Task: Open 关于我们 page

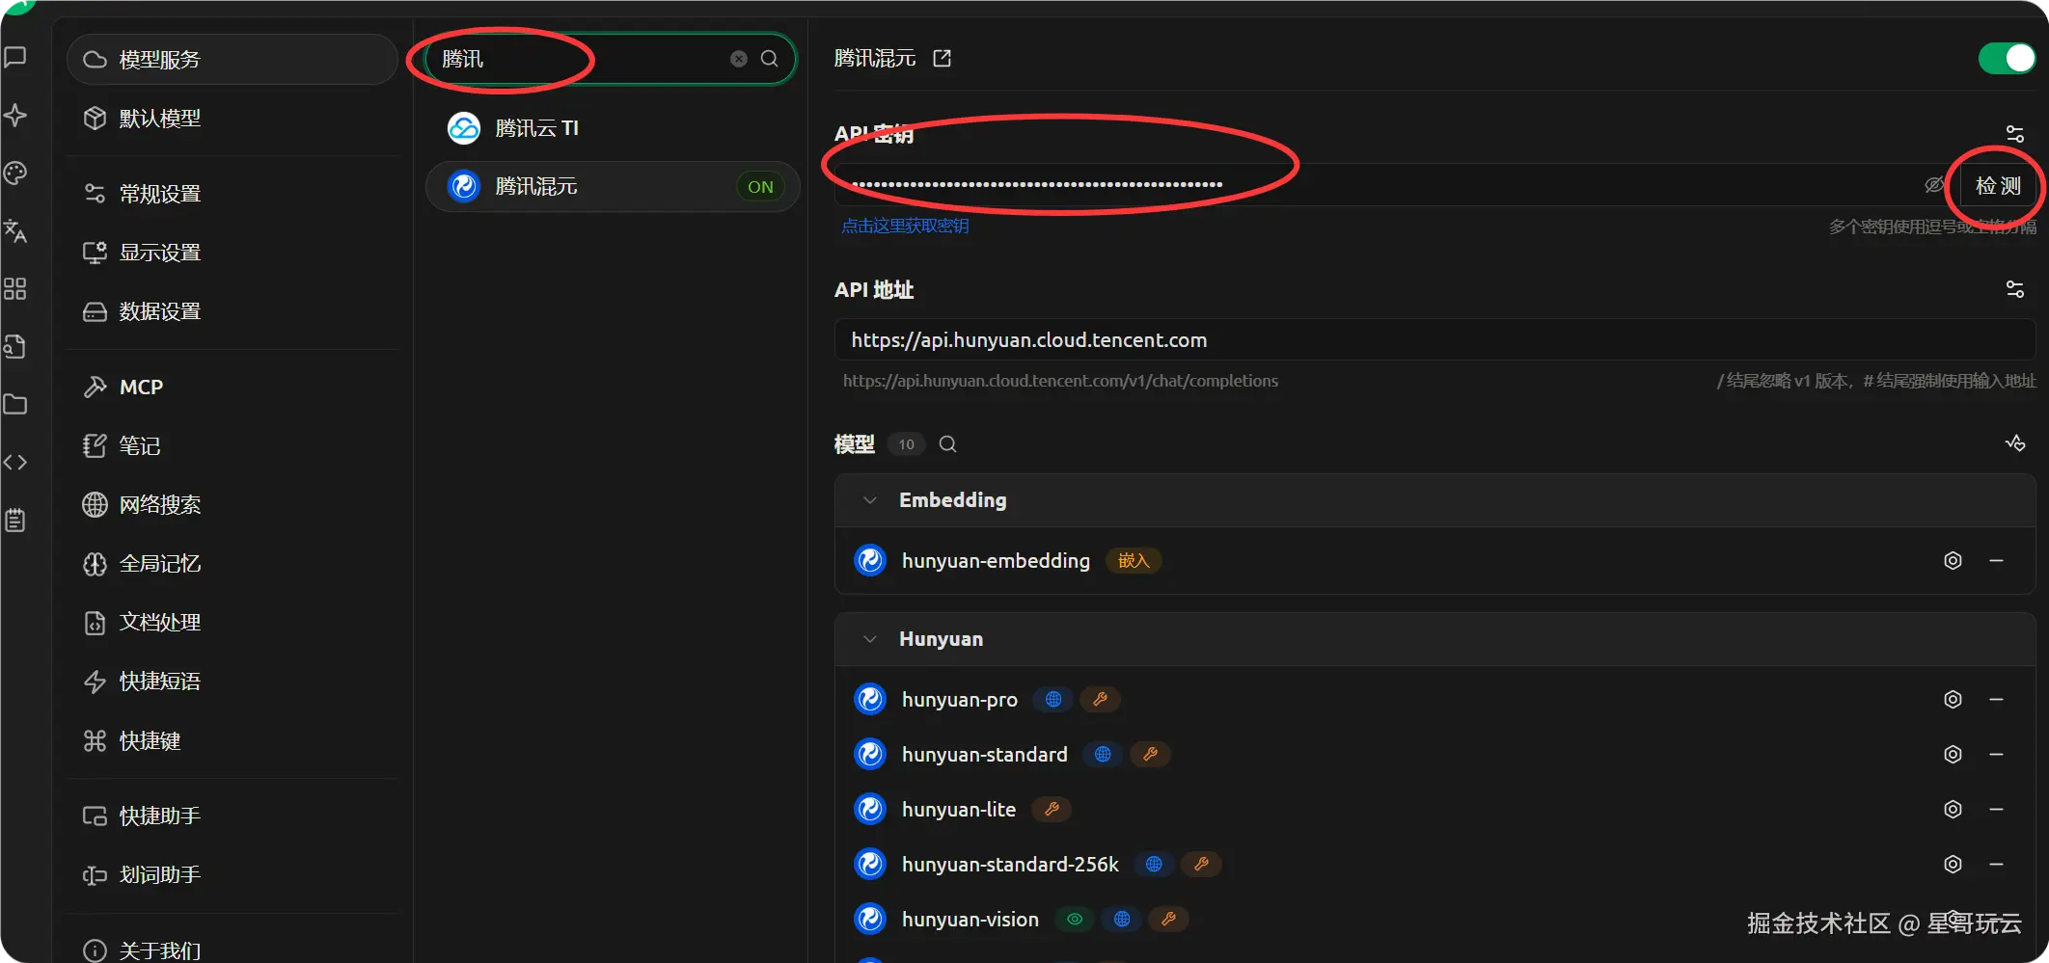Action: click(x=232, y=950)
